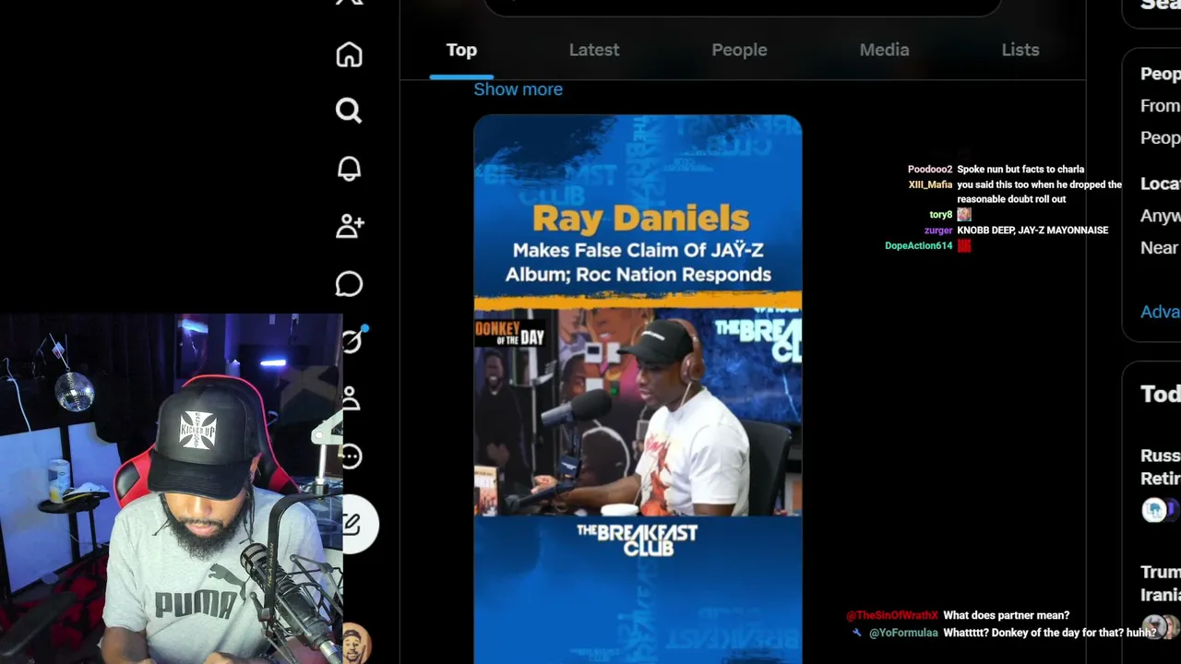1181x664 pixels.
Task: Click the @TheSinOfWrathX username
Action: pos(892,615)
